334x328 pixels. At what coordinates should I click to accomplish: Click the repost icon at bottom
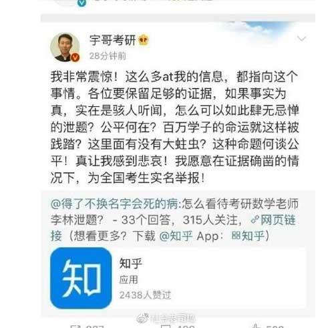pyautogui.click(x=75, y=327)
